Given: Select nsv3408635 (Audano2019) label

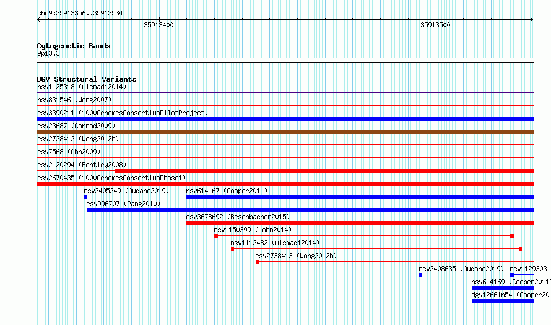Looking at the screenshot, I should [461, 269].
